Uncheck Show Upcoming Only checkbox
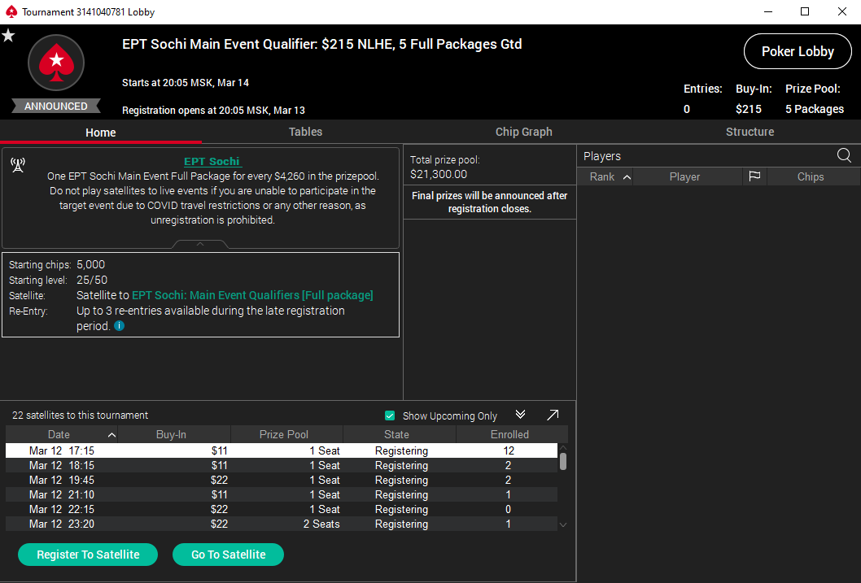This screenshot has height=583, width=861. [390, 415]
